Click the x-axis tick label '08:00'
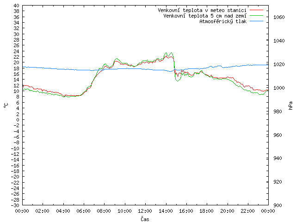296x222 pixels. 104,211
